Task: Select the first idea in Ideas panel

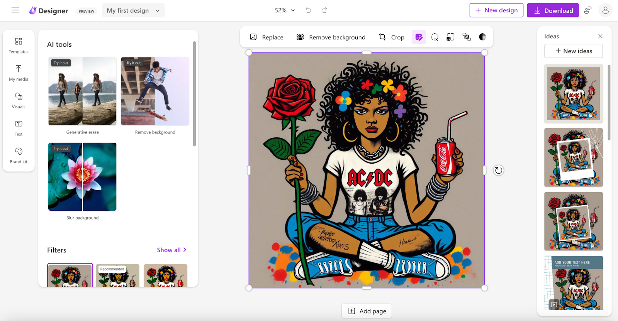Action: (574, 94)
